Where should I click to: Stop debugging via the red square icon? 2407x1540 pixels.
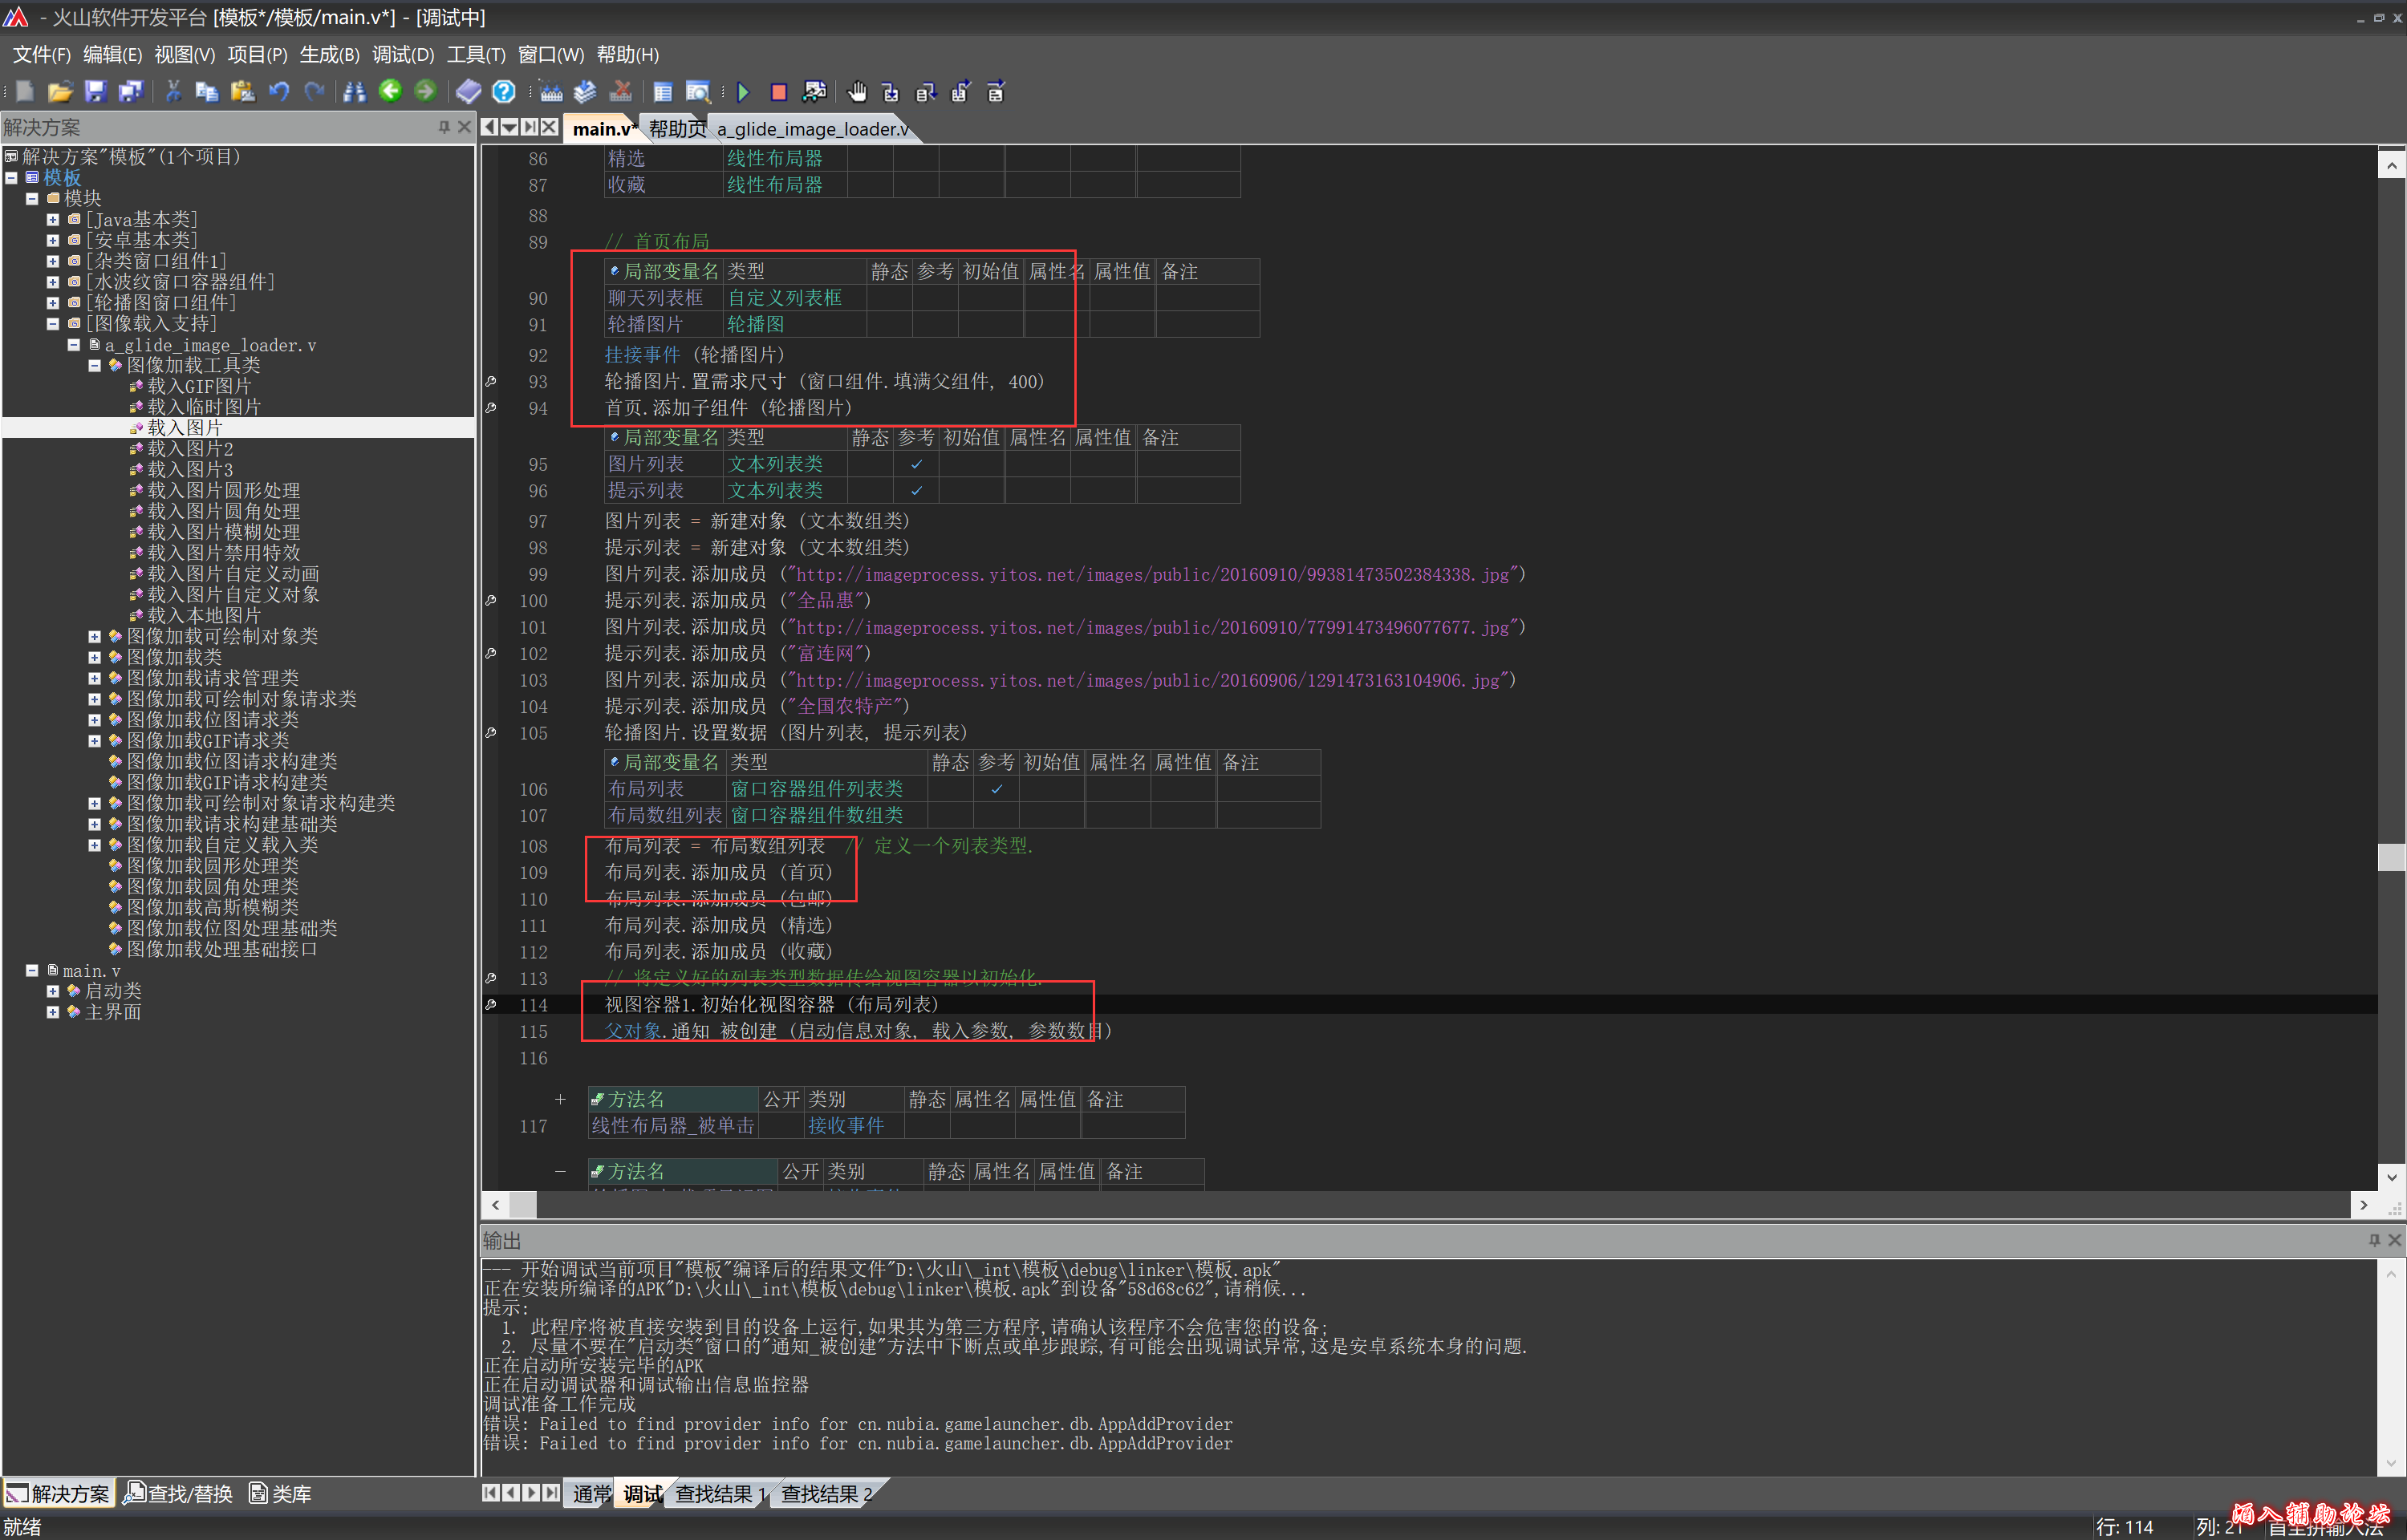tap(778, 92)
